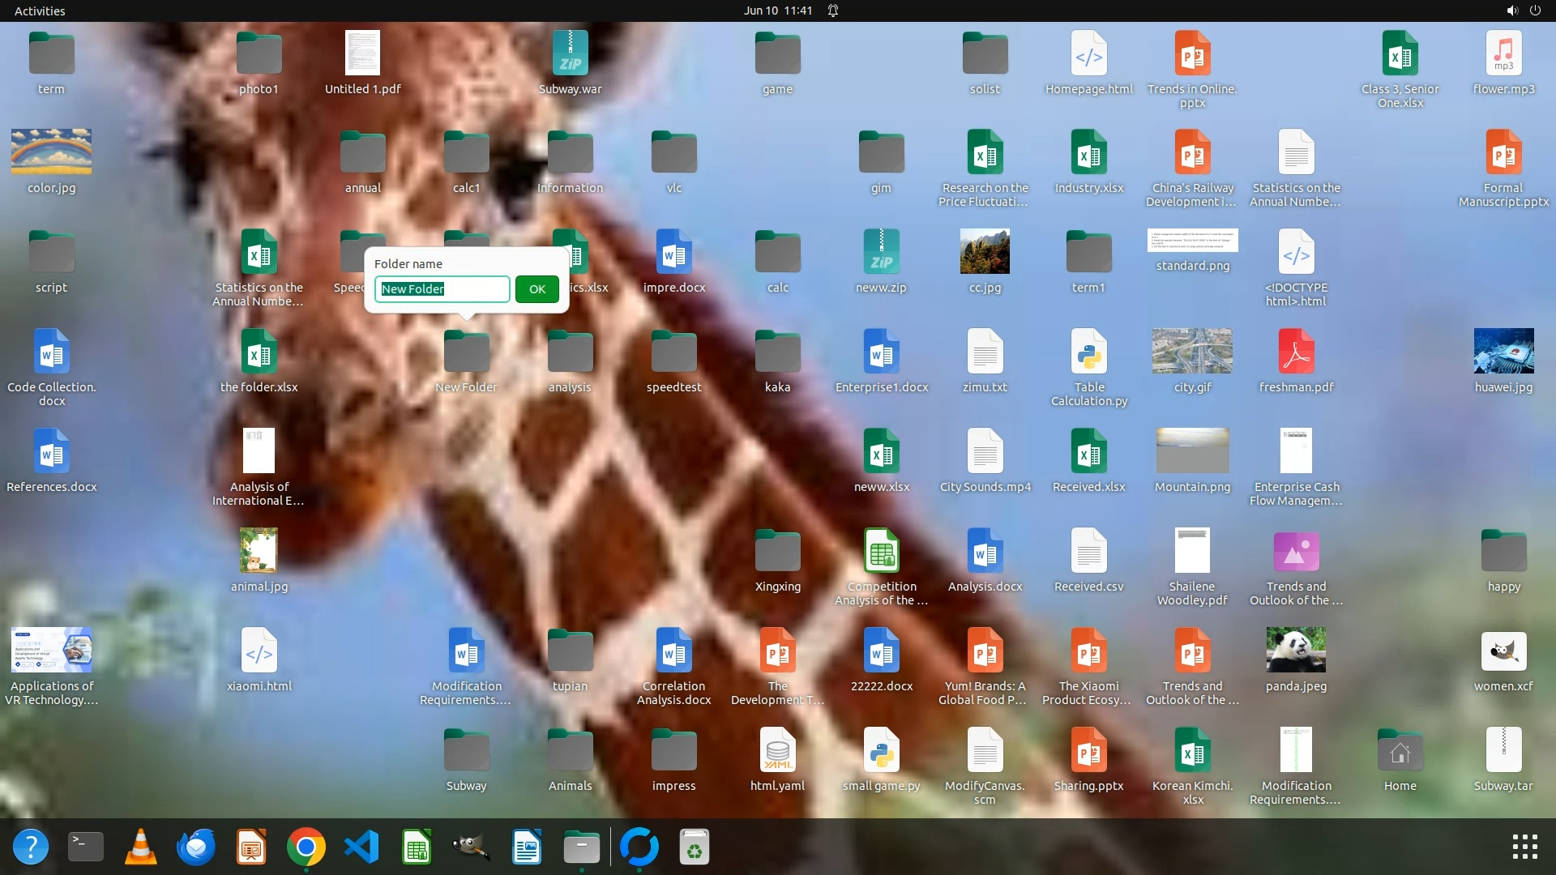Select the flower.mp3 file icon
Image resolution: width=1556 pixels, height=875 pixels.
point(1503,53)
